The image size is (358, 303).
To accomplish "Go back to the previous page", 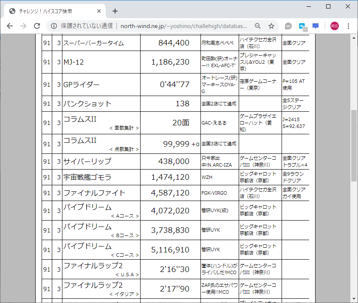I will pyautogui.click(x=9, y=26).
